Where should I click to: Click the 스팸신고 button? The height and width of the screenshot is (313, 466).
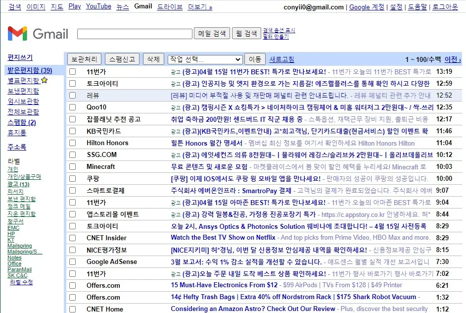pos(122,59)
